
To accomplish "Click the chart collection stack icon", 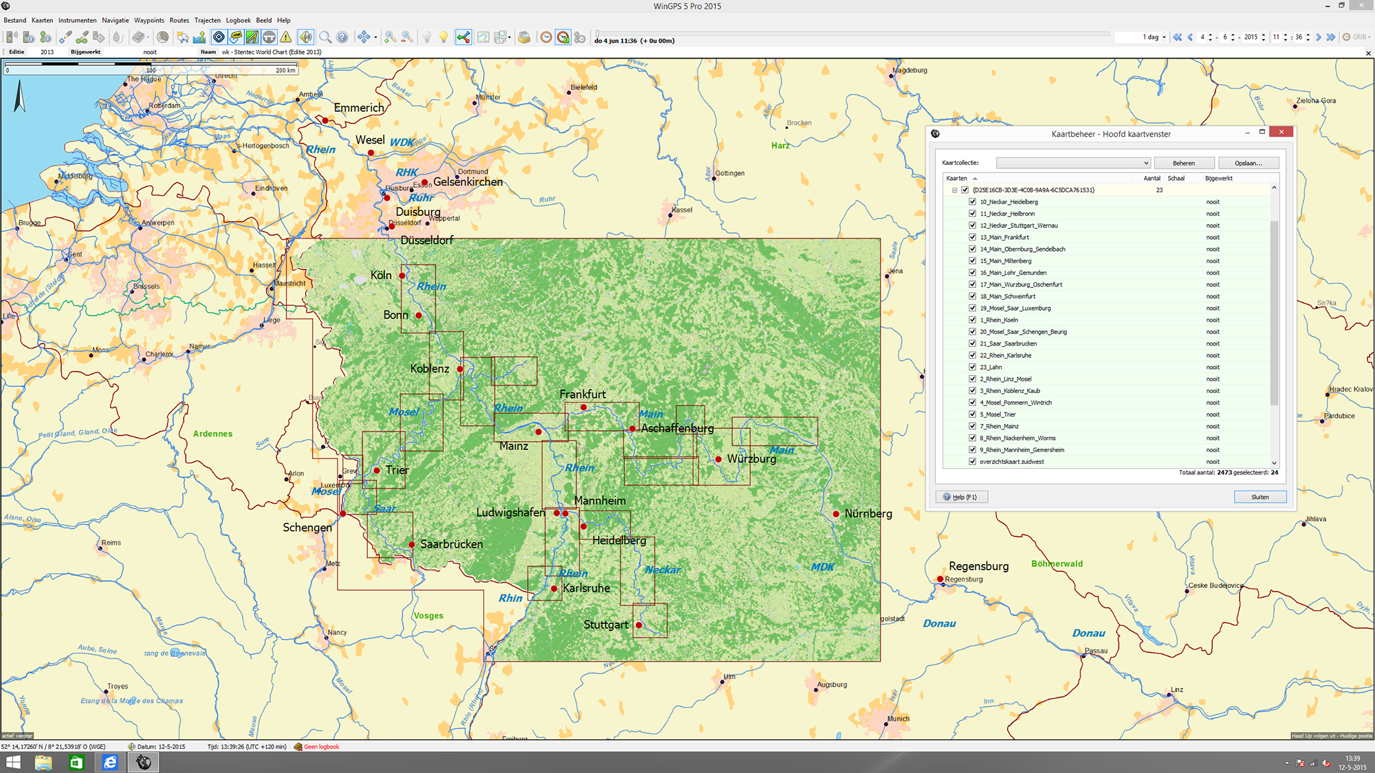I will [x=524, y=37].
